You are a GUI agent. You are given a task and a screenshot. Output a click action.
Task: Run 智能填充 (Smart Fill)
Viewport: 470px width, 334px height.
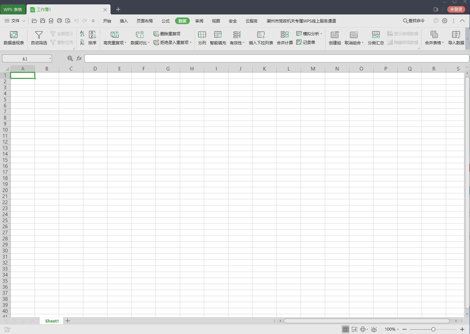(218, 38)
